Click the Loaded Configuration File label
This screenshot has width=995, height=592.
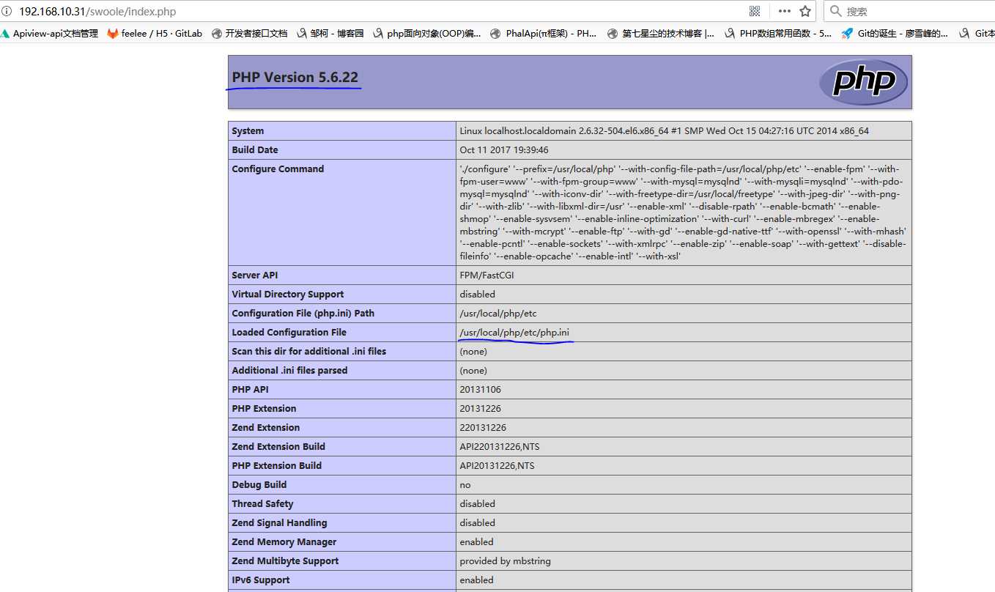click(289, 333)
